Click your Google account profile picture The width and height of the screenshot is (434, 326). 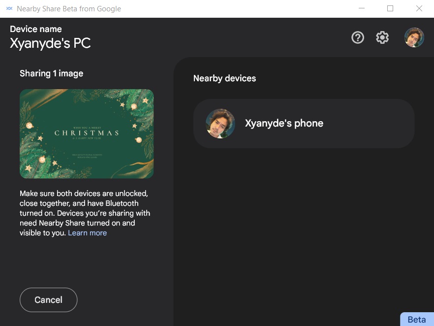tap(414, 37)
